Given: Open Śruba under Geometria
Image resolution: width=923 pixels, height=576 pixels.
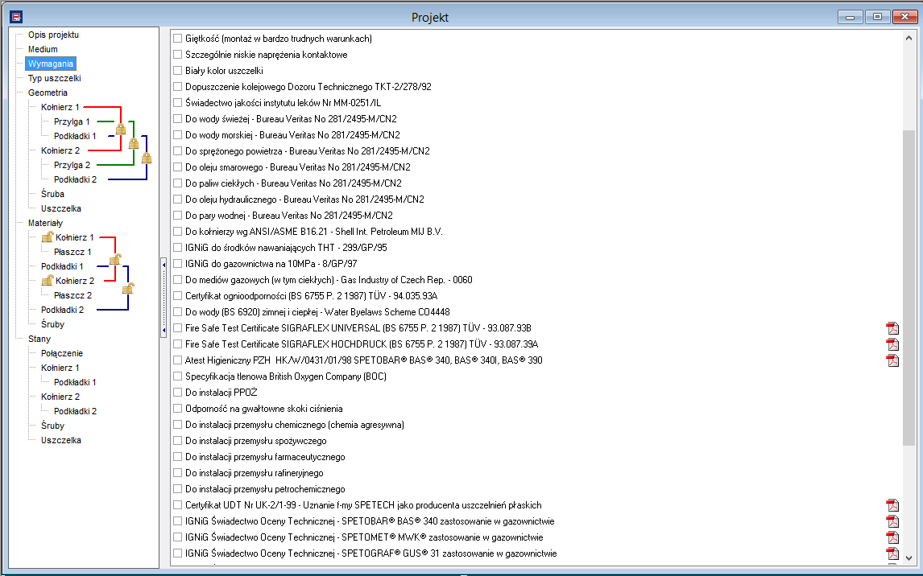Looking at the screenshot, I should coord(52,194).
